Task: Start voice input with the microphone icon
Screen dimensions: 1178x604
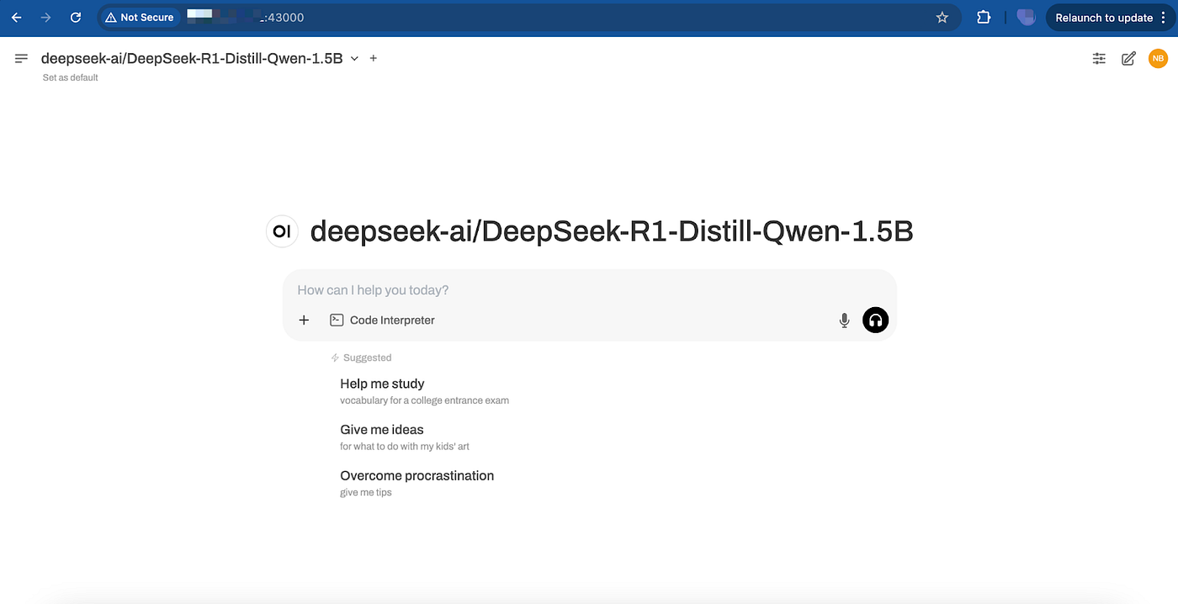Action: click(844, 321)
